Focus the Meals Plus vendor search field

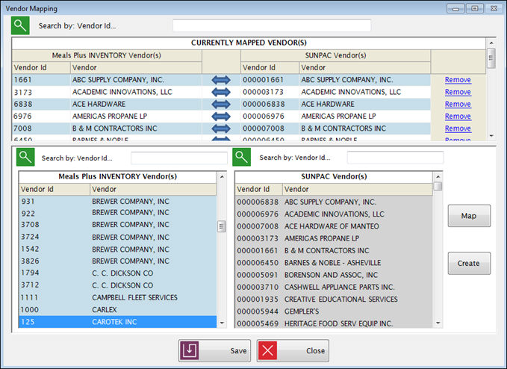pyautogui.click(x=179, y=158)
